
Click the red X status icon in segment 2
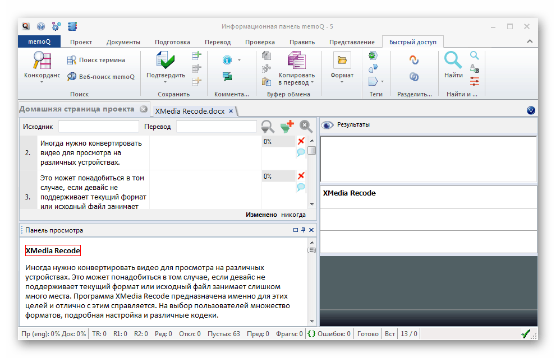[301, 141]
